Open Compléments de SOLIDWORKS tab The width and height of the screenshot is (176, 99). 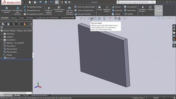pos(47,18)
